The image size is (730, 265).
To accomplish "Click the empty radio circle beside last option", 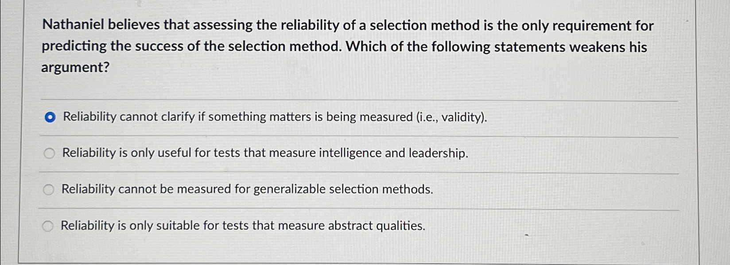I will pos(47,226).
